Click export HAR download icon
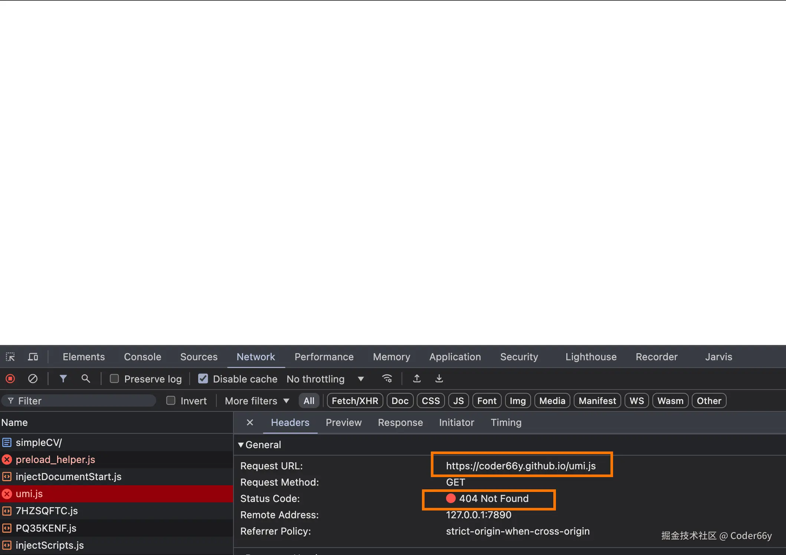 pos(439,379)
